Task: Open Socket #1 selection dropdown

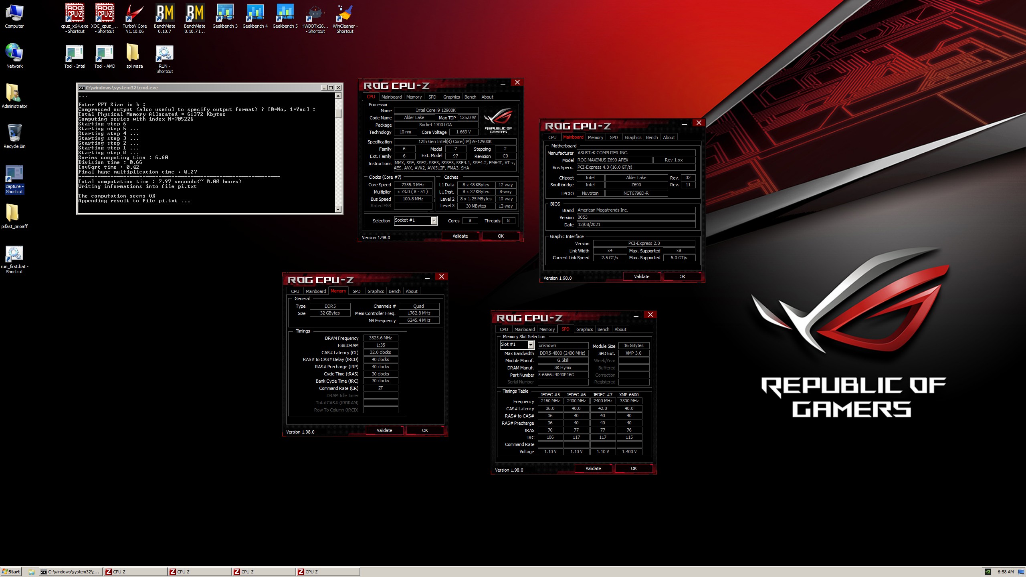Action: tap(433, 221)
